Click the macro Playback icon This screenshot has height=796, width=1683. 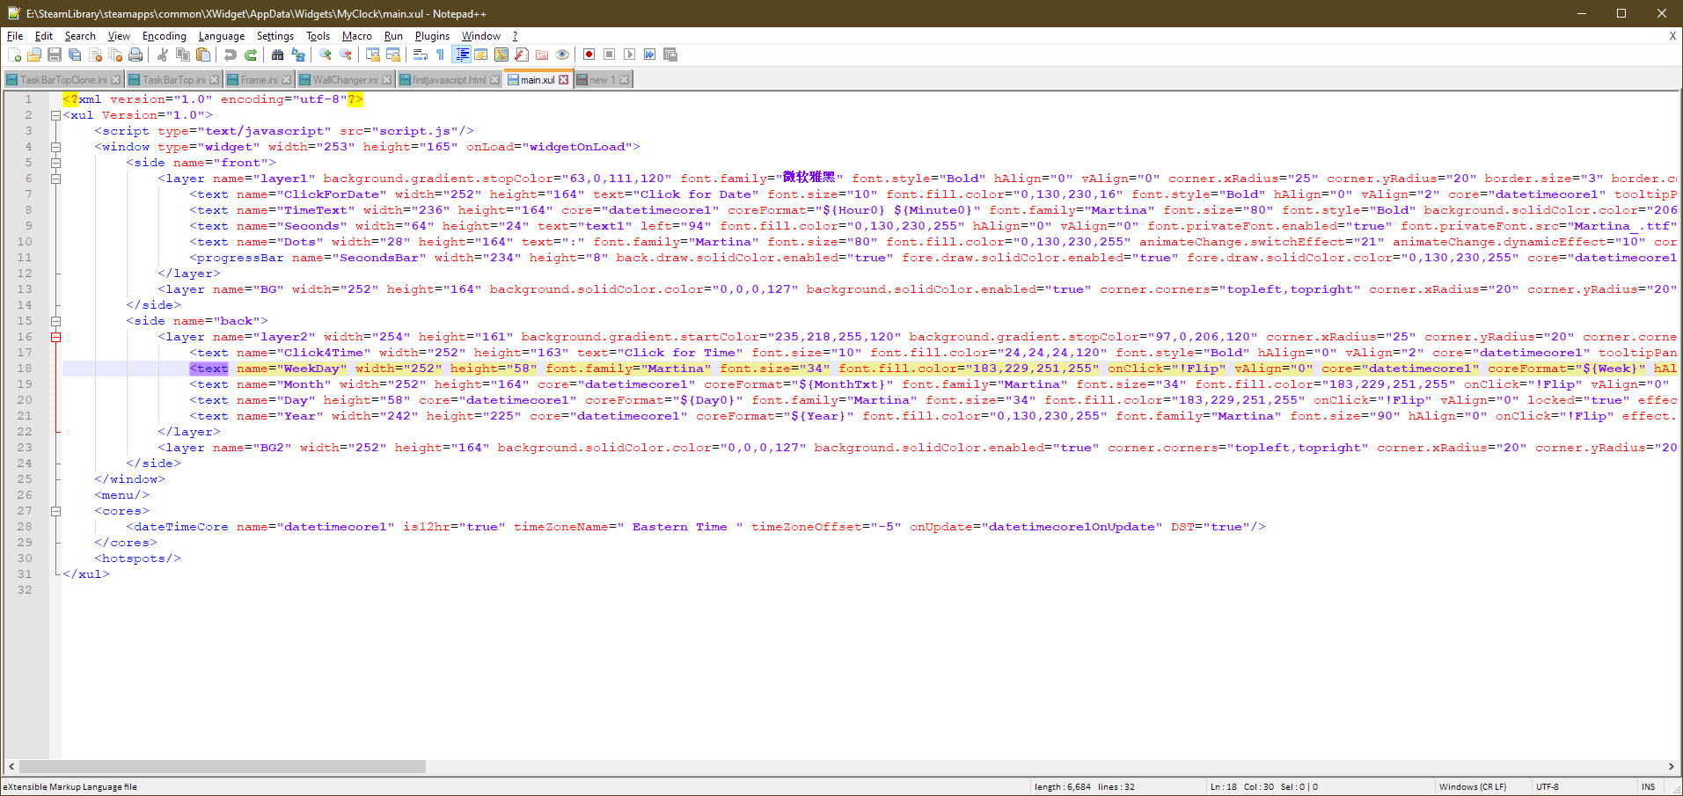630,55
